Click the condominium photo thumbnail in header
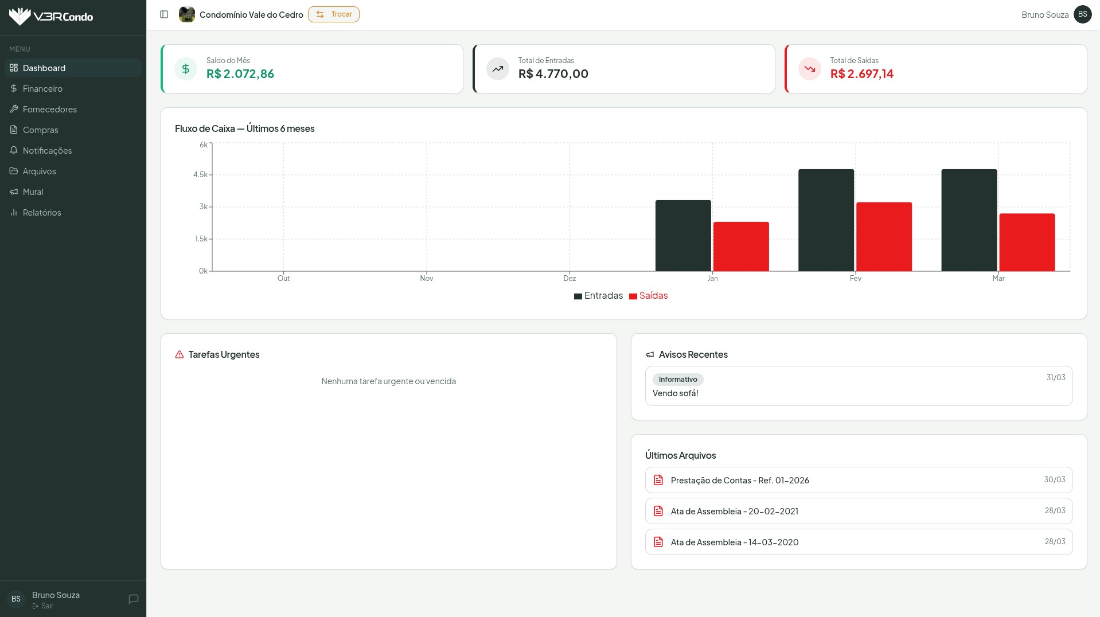 click(x=187, y=14)
